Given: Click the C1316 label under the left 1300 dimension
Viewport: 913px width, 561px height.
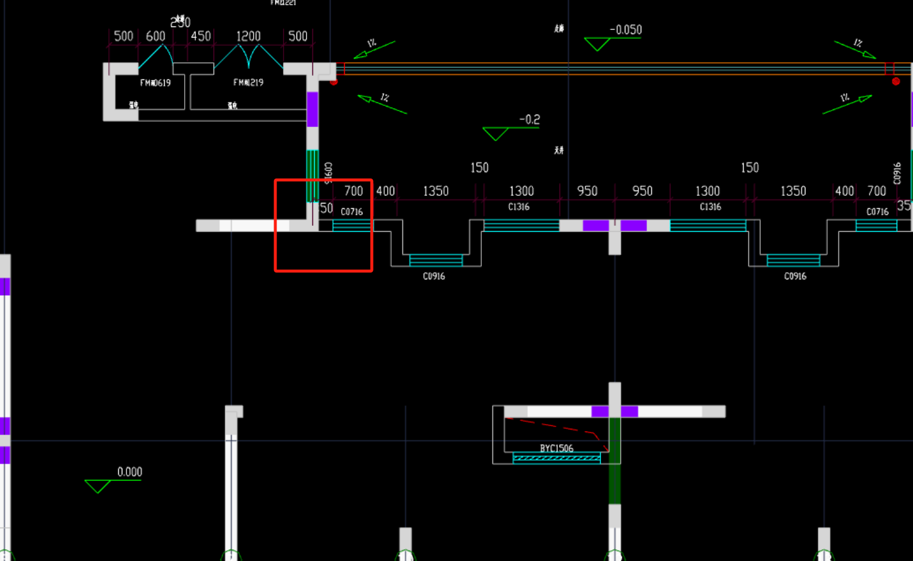Looking at the screenshot, I should point(519,207).
